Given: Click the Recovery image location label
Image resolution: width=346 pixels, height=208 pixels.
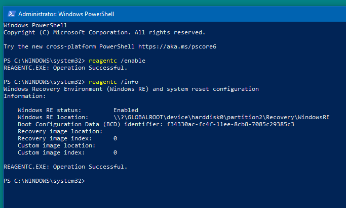Looking at the screenshot, I should click(x=60, y=131).
